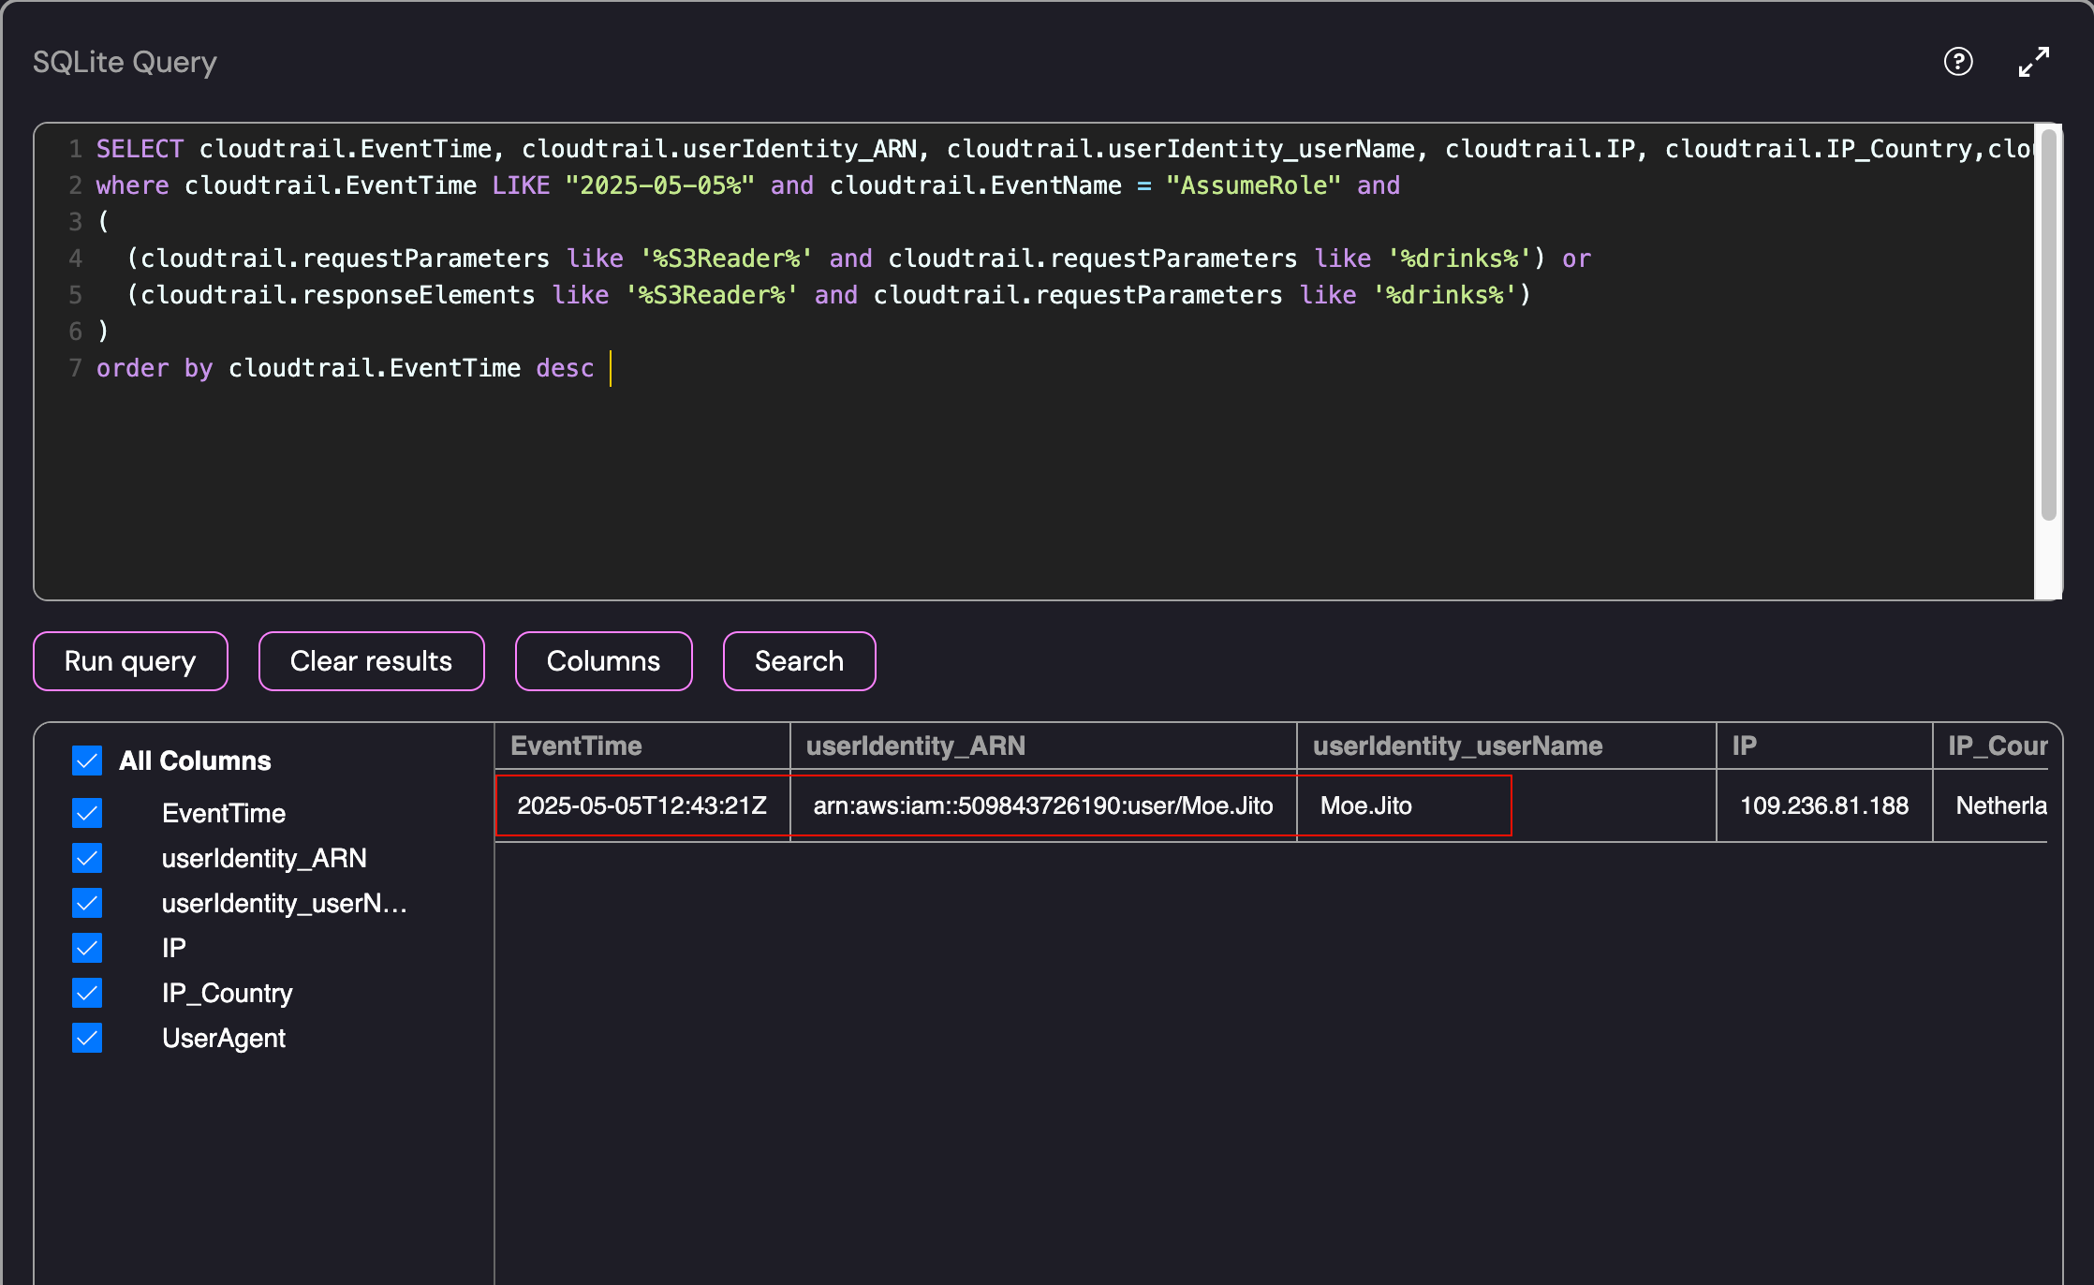2094x1285 pixels.
Task: Select the 109.236.81.188 IP cell
Action: (x=1823, y=806)
